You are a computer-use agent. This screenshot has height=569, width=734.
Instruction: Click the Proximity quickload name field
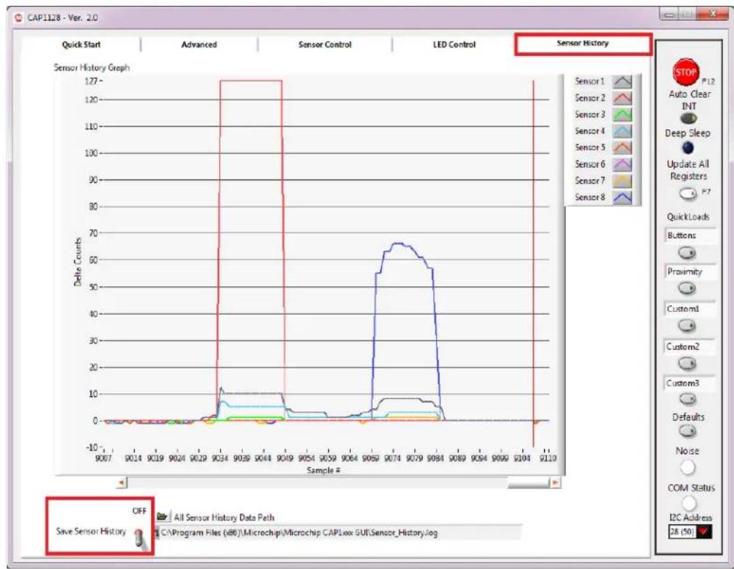(690, 272)
